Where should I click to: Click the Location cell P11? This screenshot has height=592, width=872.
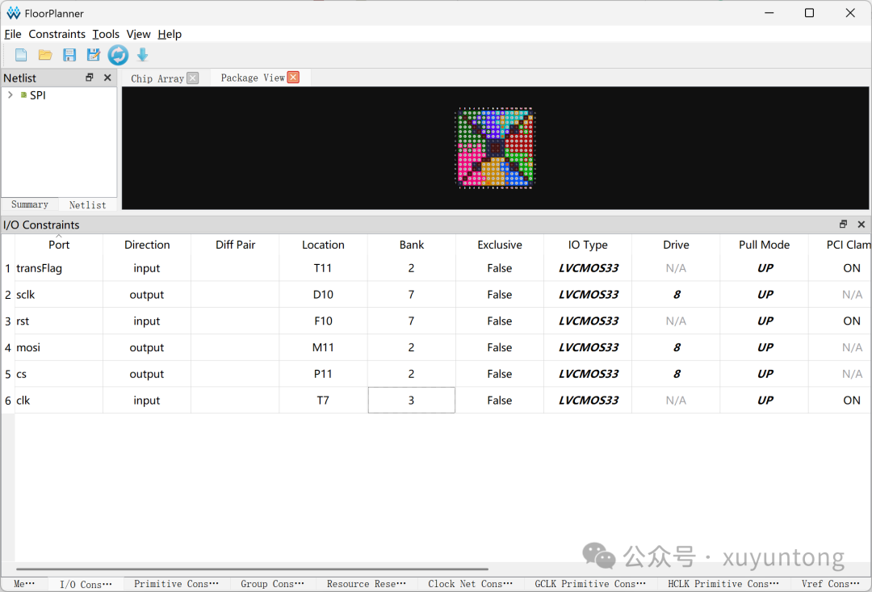[323, 374]
